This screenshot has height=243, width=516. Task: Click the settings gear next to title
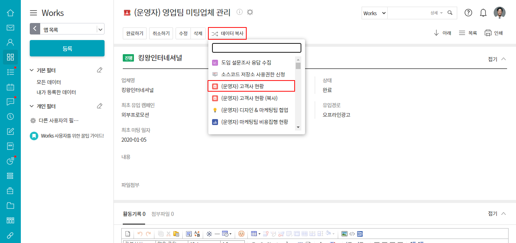coord(250,12)
